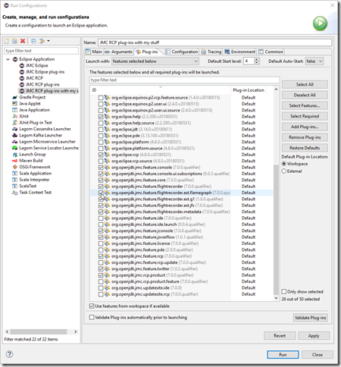Image resolution: width=341 pixels, height=367 pixels.
Task: Click the JMC Eclipse configuration icon
Action: click(22, 65)
